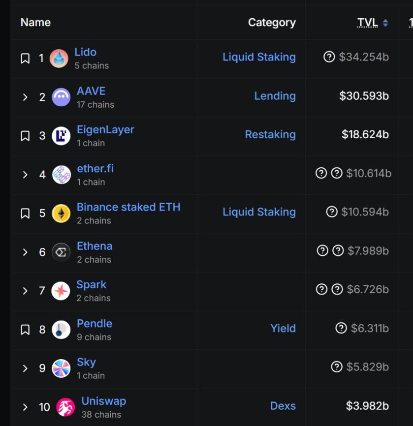Click the Name column header
413x426 pixels.
pos(35,23)
